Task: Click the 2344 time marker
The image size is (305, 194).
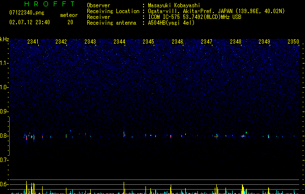Action: coord(119,42)
